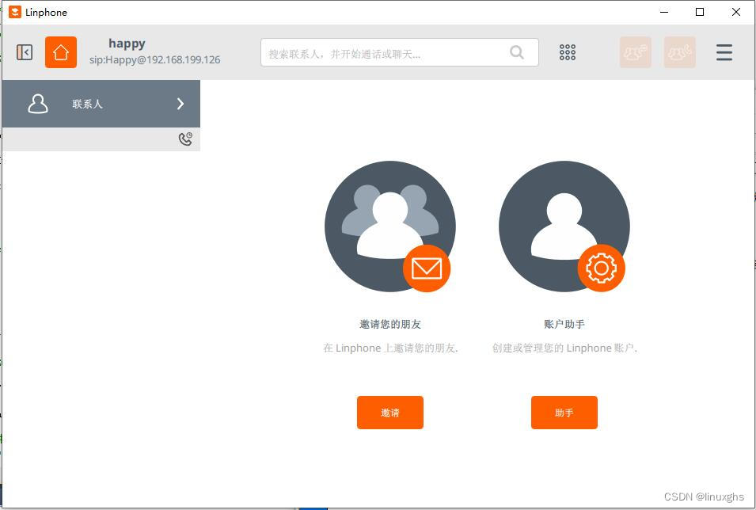Click the orange 邀请 button
The width and height of the screenshot is (756, 510).
click(x=390, y=413)
